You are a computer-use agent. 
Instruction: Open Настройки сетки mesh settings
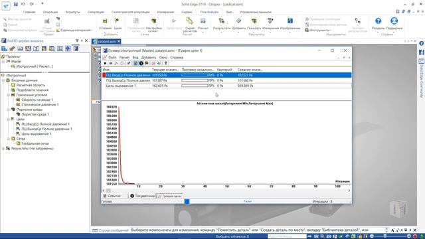[153, 25]
